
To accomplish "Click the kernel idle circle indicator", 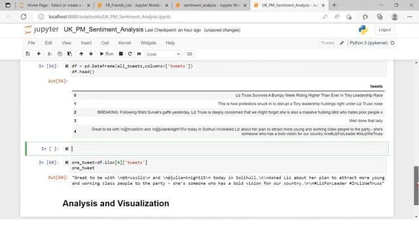I will [392, 43].
